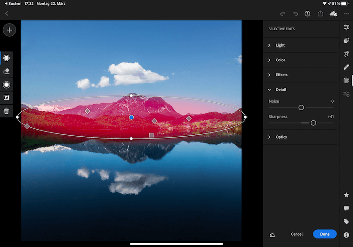Select the blue center pin of ellipse
353x247 pixels.
pyautogui.click(x=131, y=117)
